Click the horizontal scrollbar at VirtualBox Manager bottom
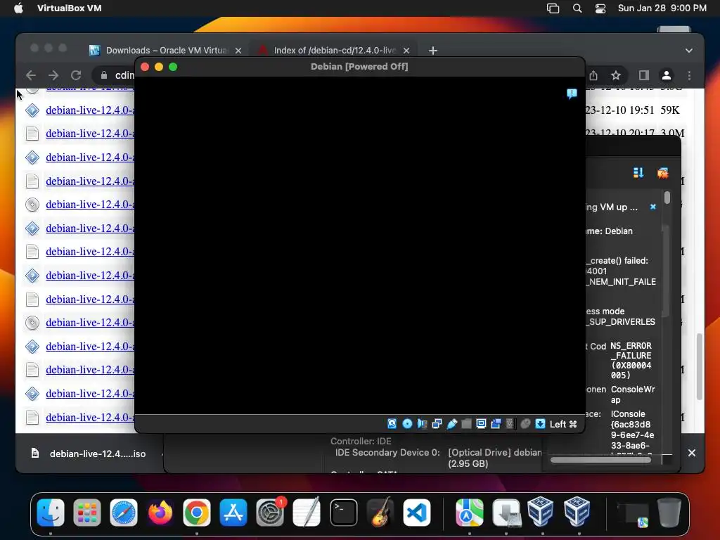 click(x=600, y=460)
